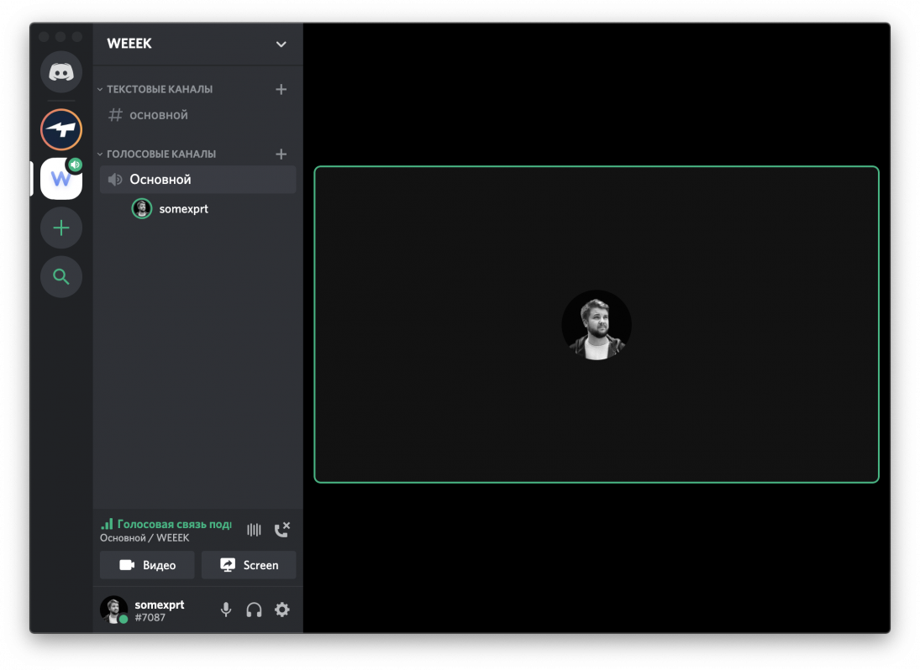The image size is (920, 670).
Task: Deafen audio with headphones icon
Action: click(254, 610)
